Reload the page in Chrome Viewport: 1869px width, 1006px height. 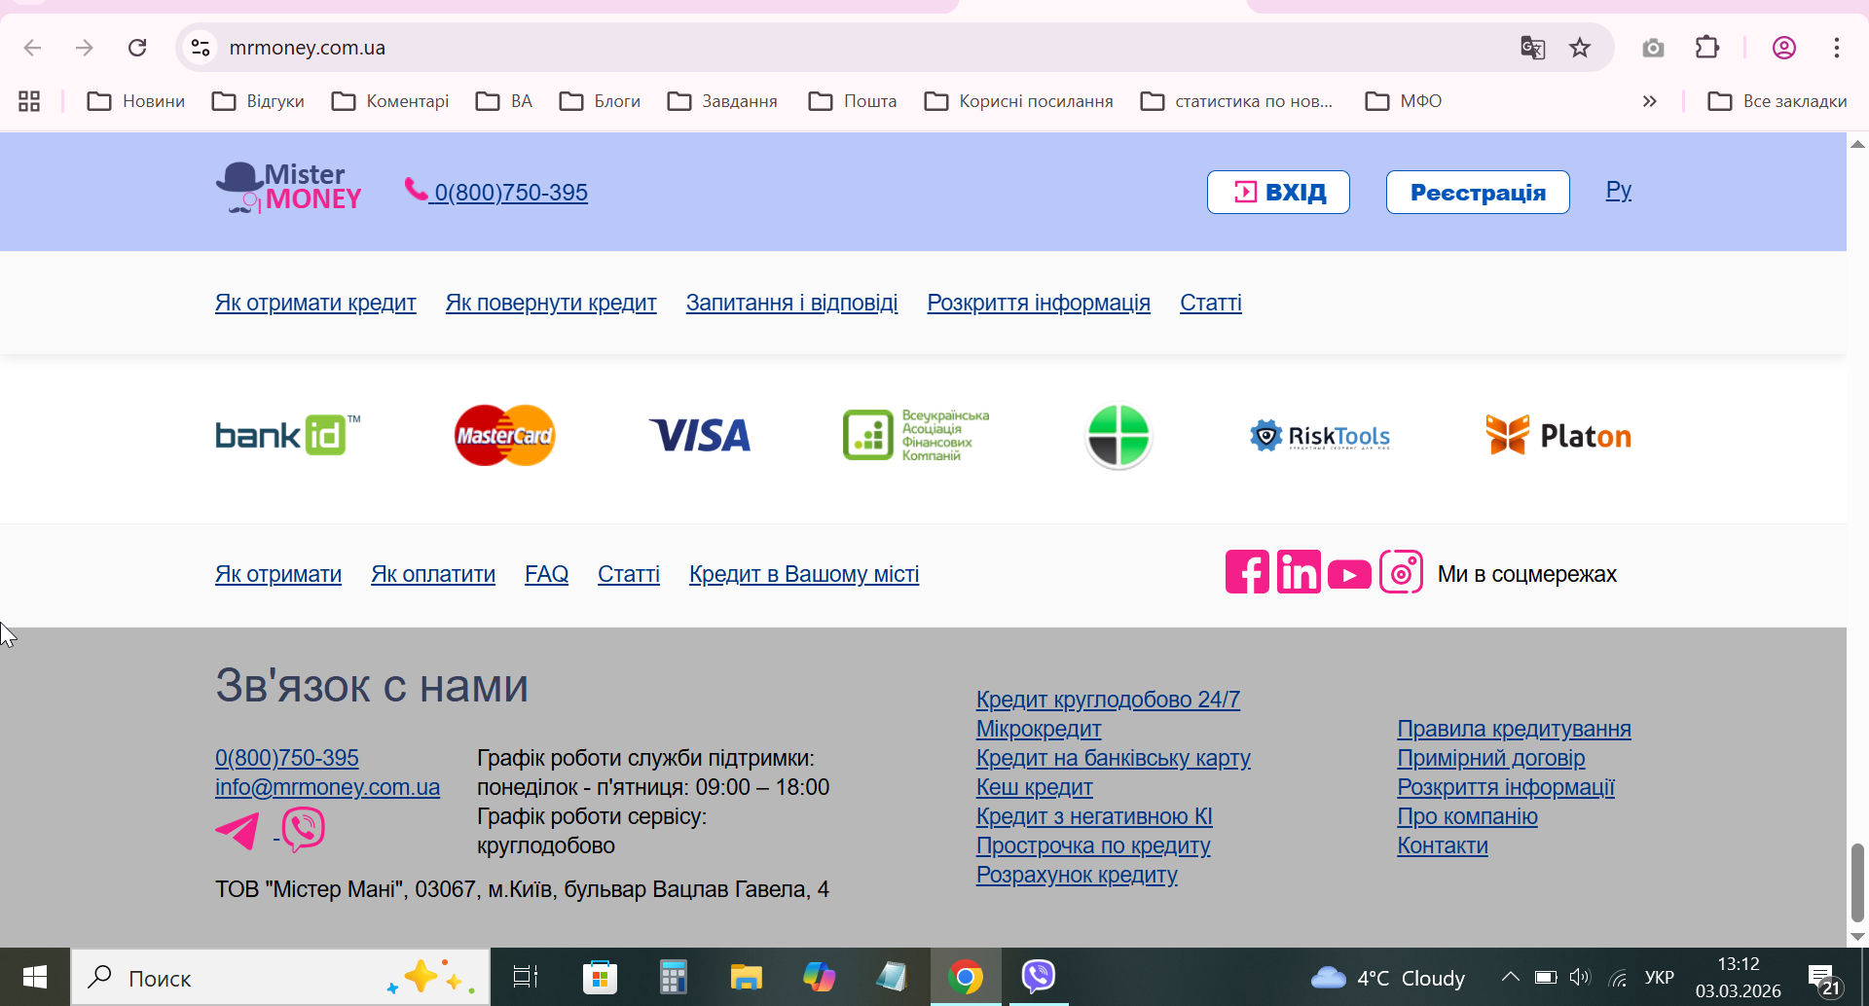(137, 48)
